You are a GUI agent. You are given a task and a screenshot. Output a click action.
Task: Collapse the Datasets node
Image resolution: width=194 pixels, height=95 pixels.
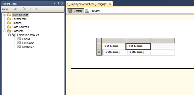pyautogui.click(x=5, y=31)
